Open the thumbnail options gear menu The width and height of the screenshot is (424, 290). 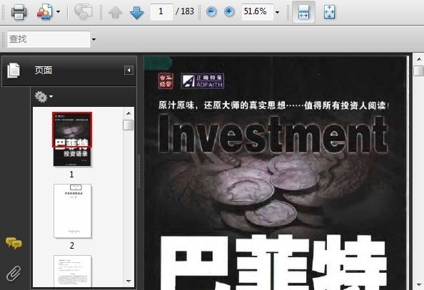tap(44, 97)
